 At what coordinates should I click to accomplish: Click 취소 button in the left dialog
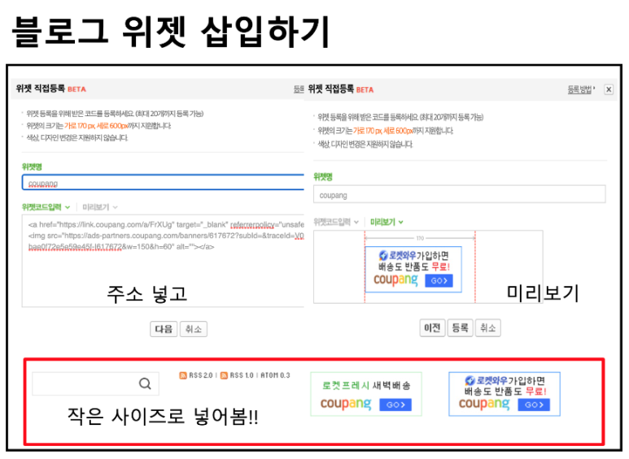pos(194,329)
